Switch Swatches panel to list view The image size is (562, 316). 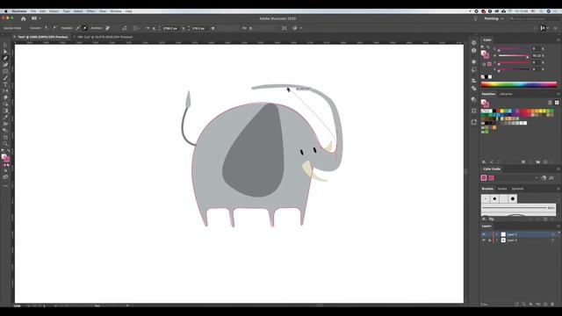tap(550, 103)
